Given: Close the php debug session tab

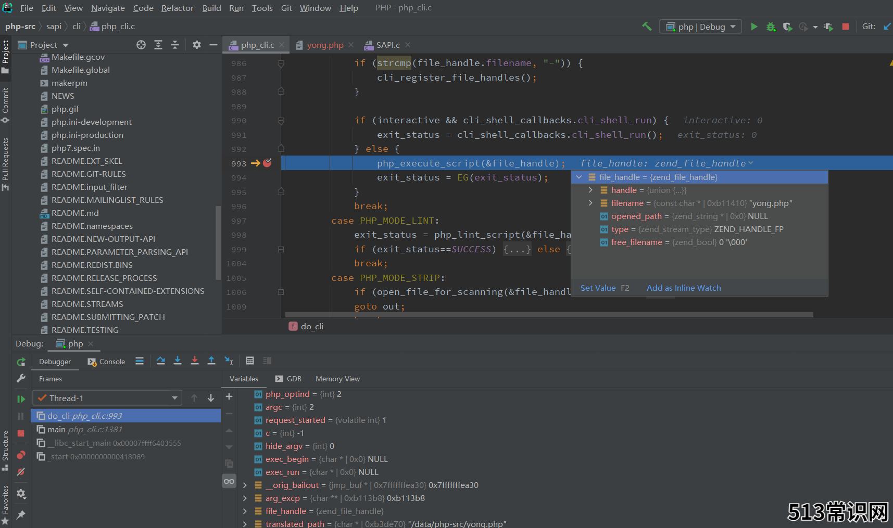Looking at the screenshot, I should [91, 343].
